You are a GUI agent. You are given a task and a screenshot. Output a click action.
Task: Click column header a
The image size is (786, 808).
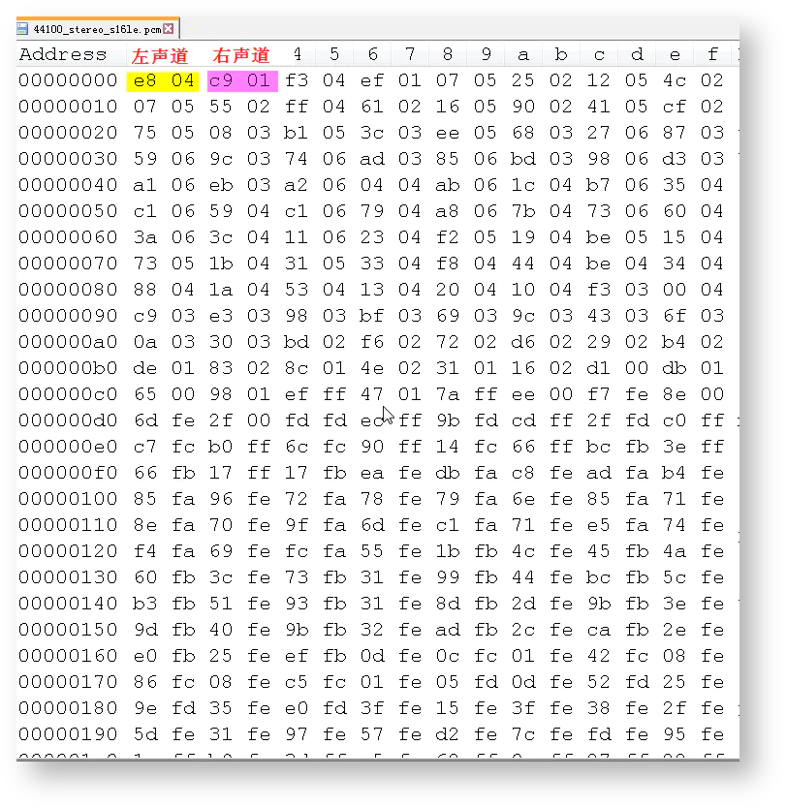click(x=523, y=55)
